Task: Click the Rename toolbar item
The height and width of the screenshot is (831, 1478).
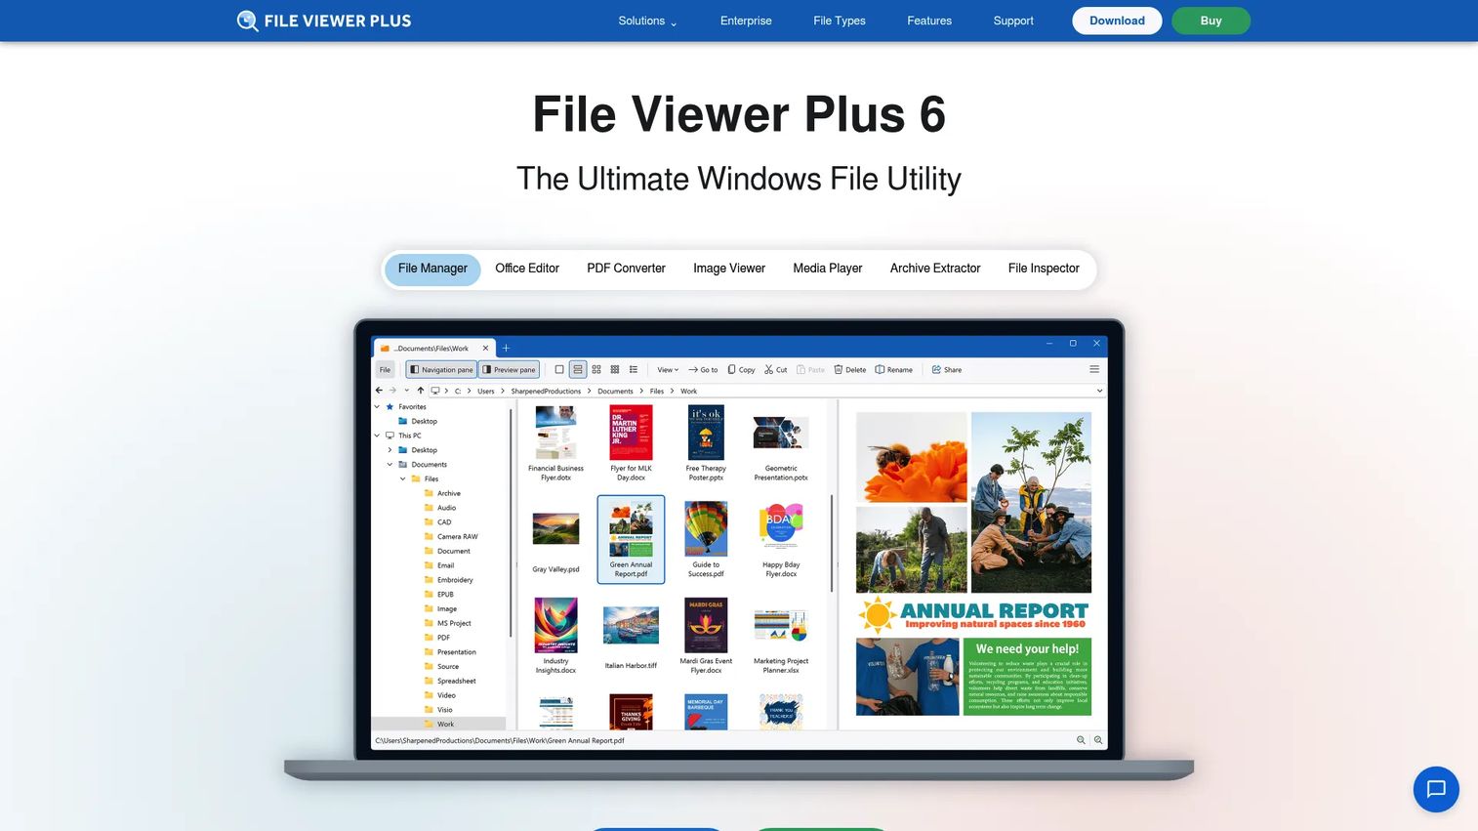Action: coord(894,370)
